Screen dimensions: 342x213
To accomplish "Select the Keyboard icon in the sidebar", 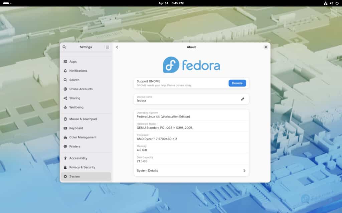I will click(x=65, y=128).
